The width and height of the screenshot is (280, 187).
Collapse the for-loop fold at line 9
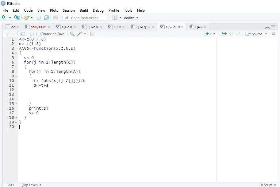(x=16, y=76)
